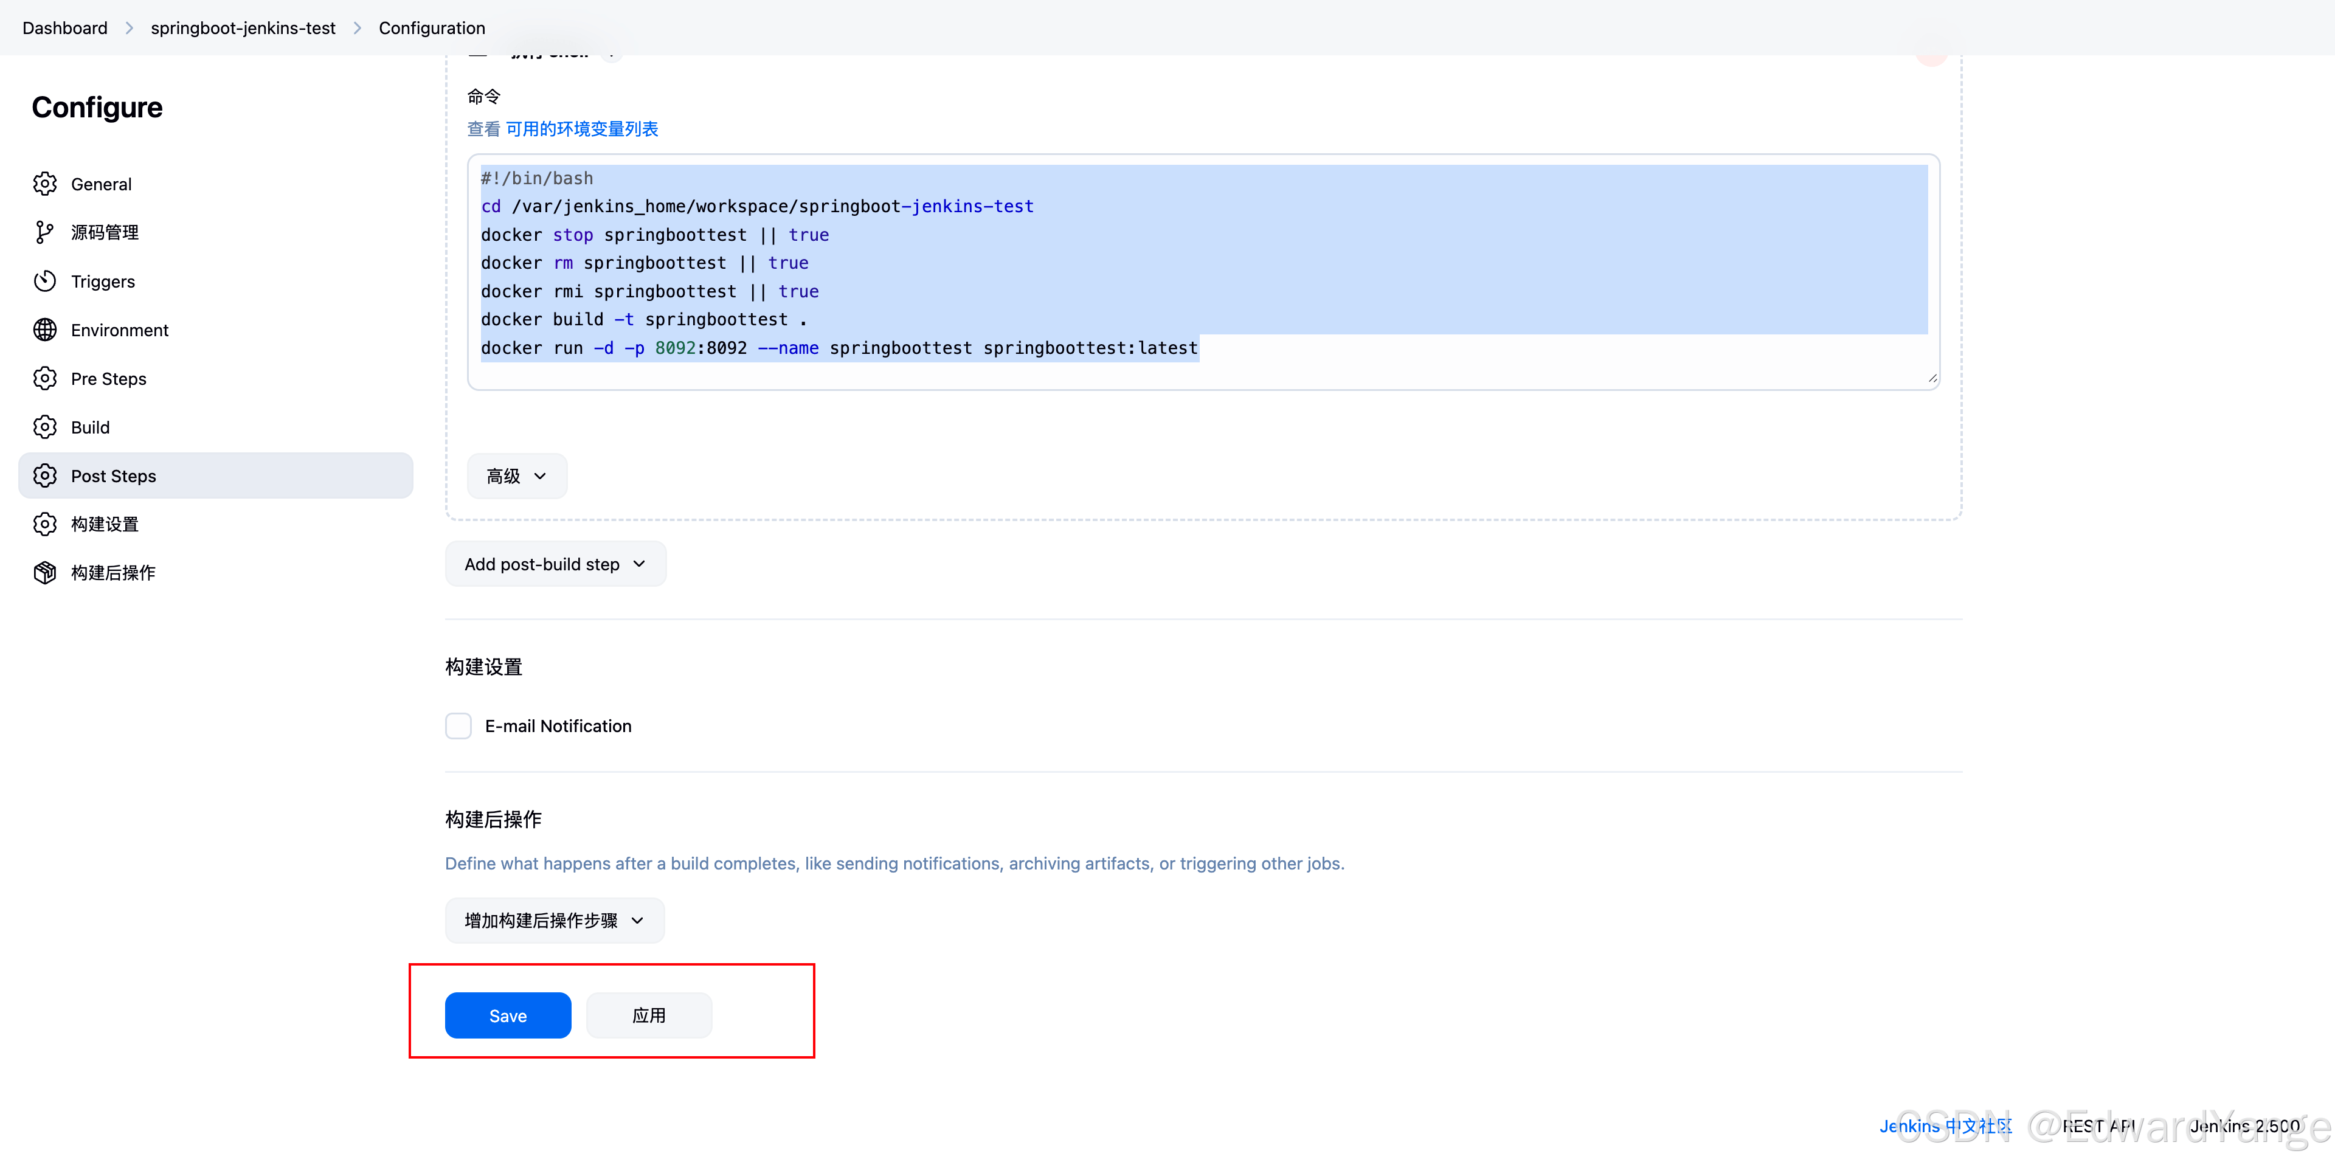Go to 源码管理 section
The width and height of the screenshot is (2335, 1165).
(x=216, y=232)
